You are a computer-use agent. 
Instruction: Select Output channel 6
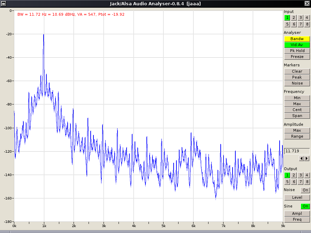tap(294, 182)
